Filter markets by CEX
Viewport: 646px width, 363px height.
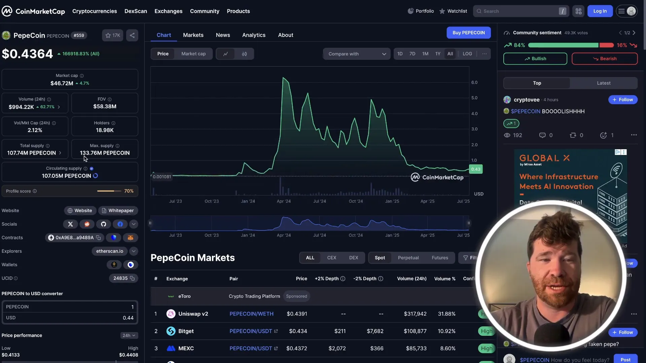coord(332,258)
